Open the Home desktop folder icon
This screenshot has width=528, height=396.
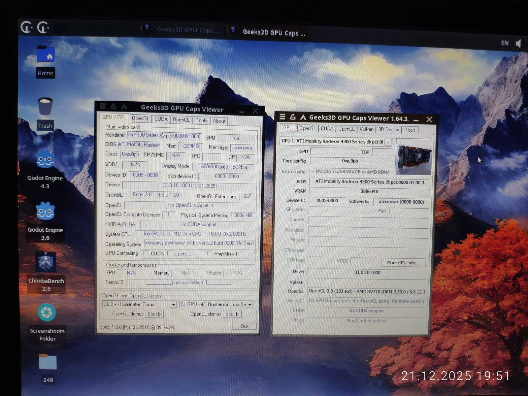tap(46, 54)
